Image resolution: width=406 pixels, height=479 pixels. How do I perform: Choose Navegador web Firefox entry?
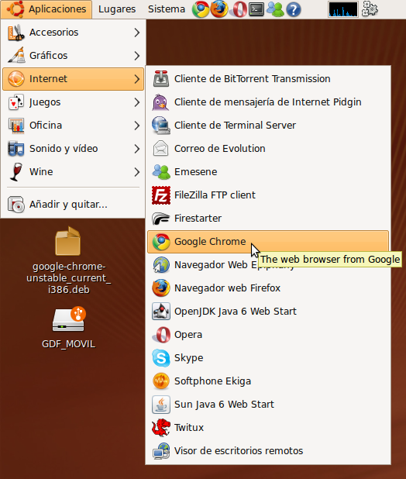(268, 288)
